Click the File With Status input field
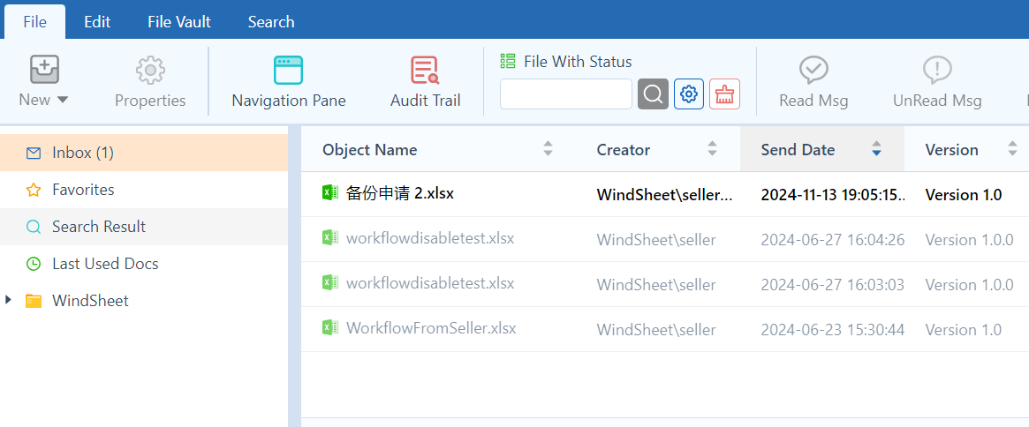The image size is (1029, 427). tap(566, 94)
